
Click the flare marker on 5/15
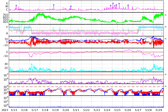click(x=16, y=6)
